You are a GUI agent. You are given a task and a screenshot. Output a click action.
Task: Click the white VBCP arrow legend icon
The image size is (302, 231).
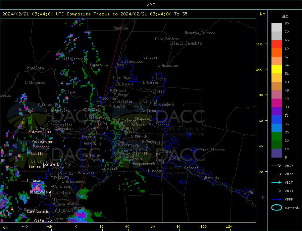coord(276,166)
